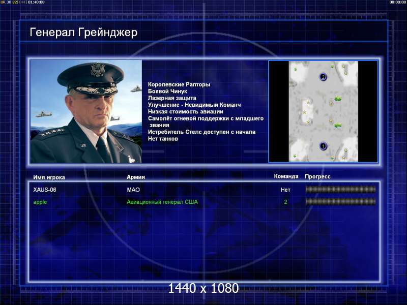This screenshot has height=305, width=407.
Task: Click 'Низкая стоимость авиации' text
Action: point(186,111)
